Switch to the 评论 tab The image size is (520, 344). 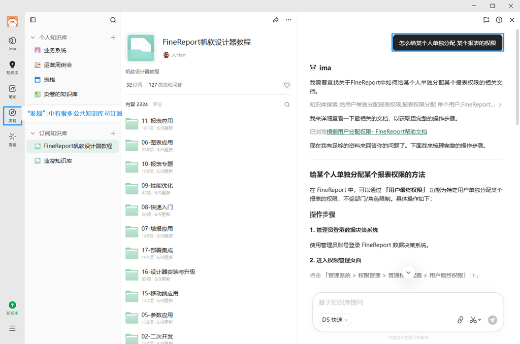click(x=157, y=105)
